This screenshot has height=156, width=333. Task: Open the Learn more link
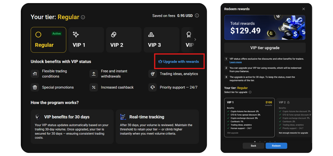click(235, 62)
